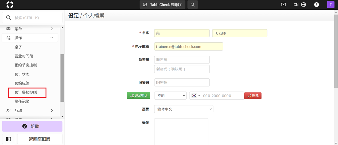Focus the 检索 (CTRL+K) sidebar search box
This screenshot has width=338, height=145.
32,18
